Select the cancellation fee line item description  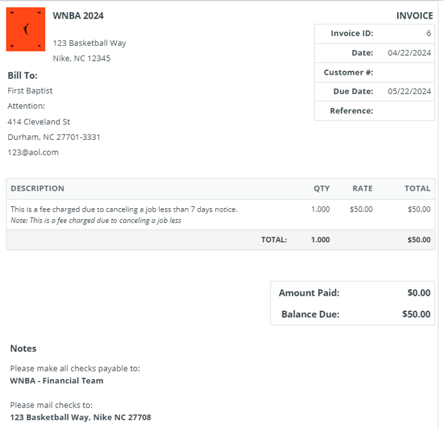[124, 209]
